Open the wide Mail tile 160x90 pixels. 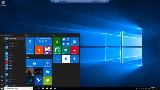click(43, 41)
